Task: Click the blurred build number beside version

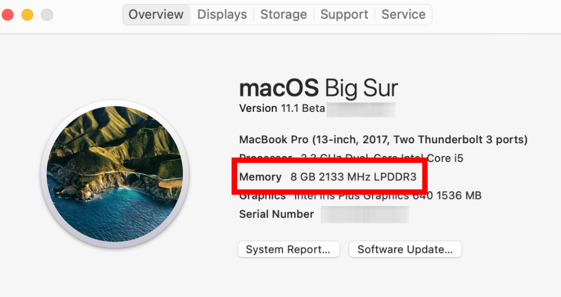Action: click(x=361, y=109)
